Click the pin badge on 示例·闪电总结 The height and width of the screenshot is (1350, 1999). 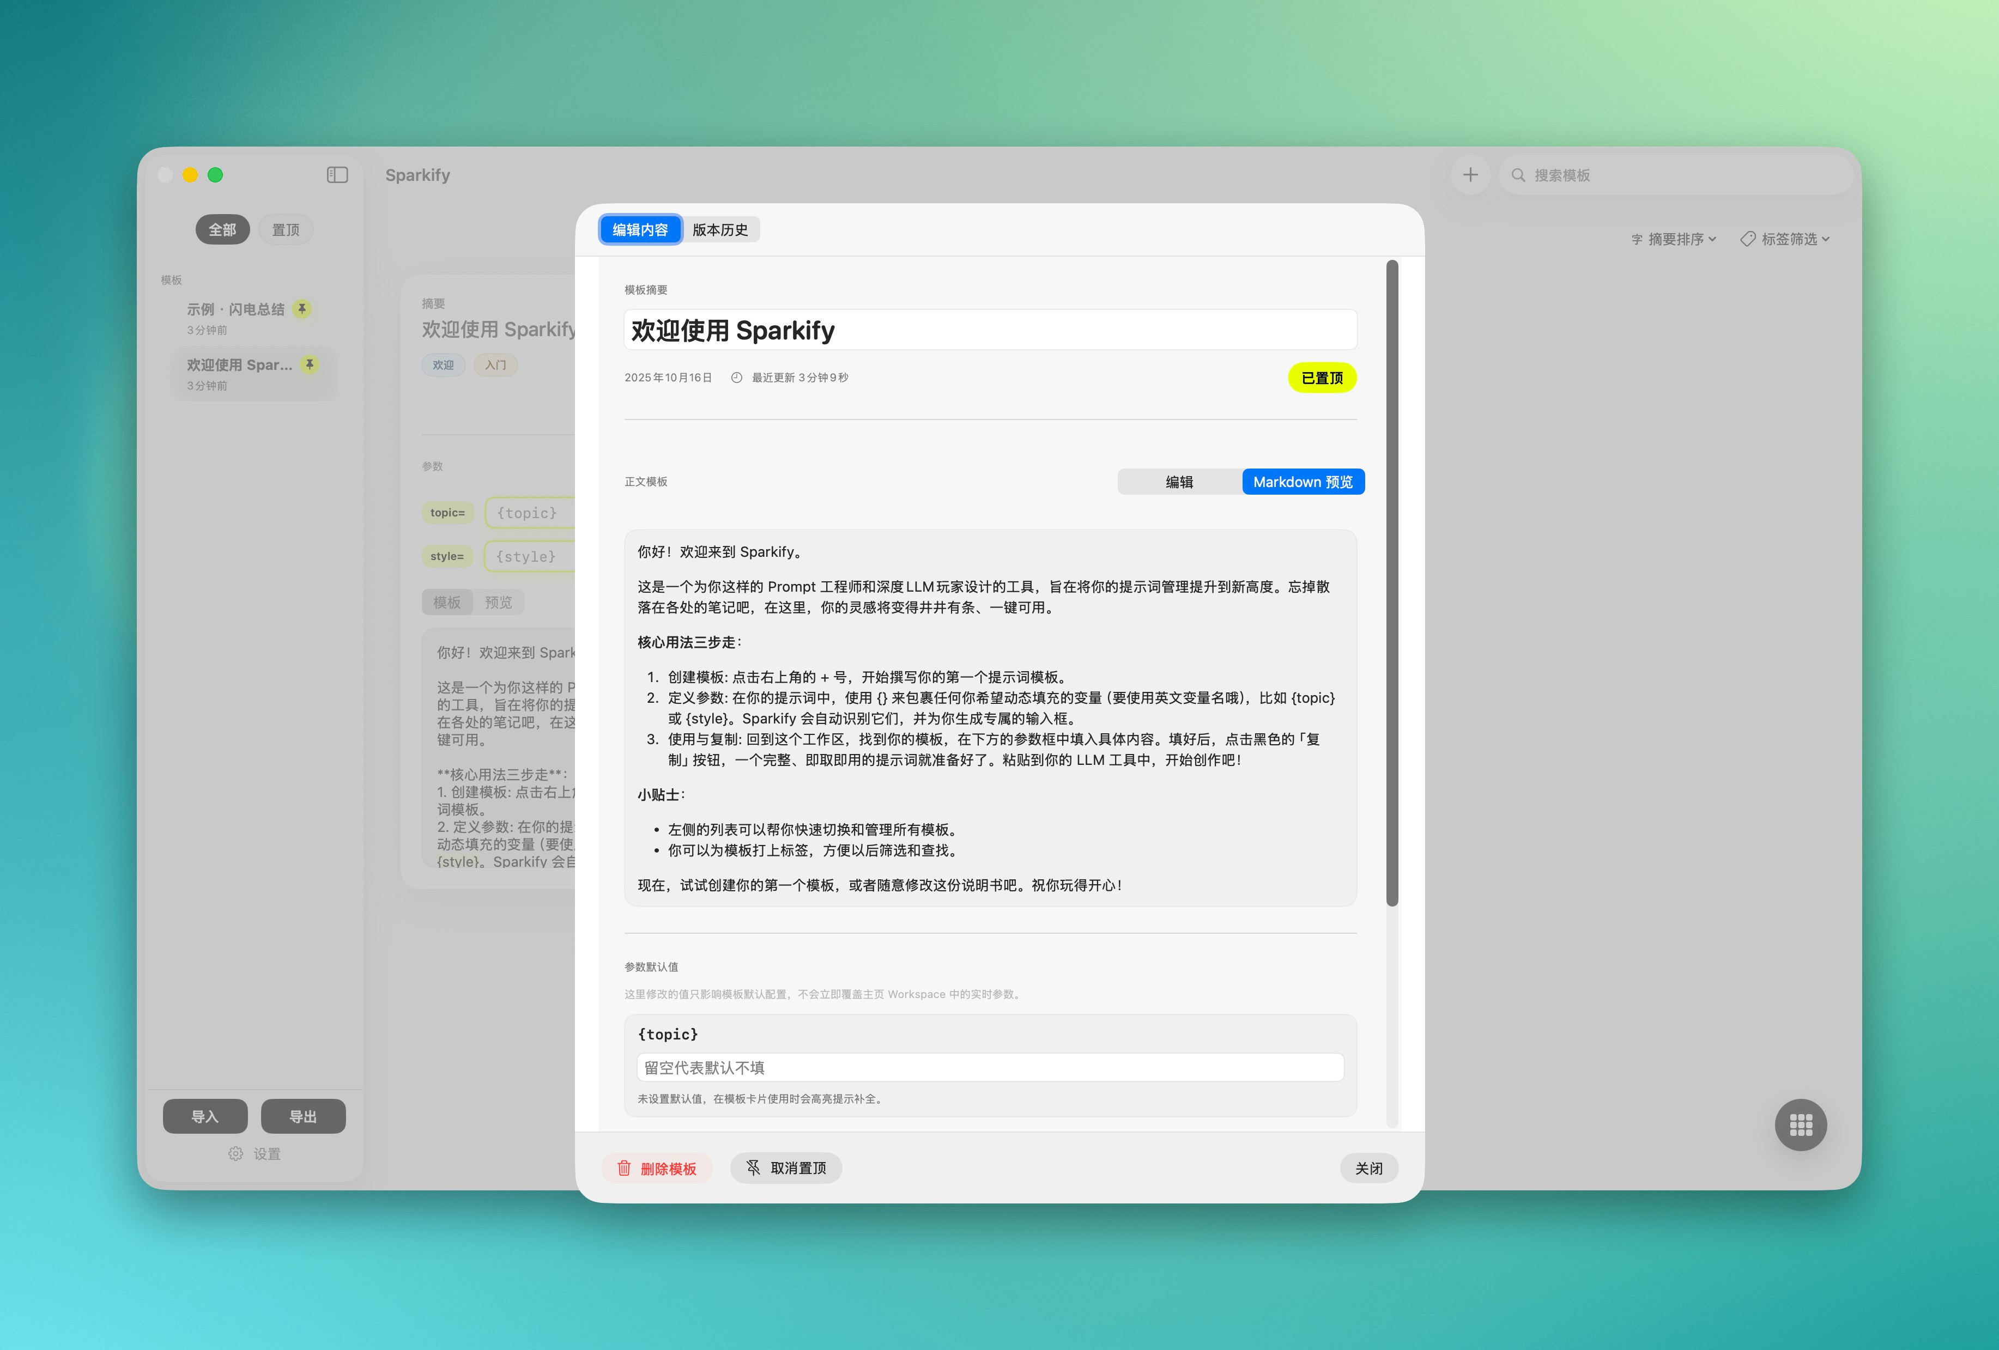click(x=302, y=309)
